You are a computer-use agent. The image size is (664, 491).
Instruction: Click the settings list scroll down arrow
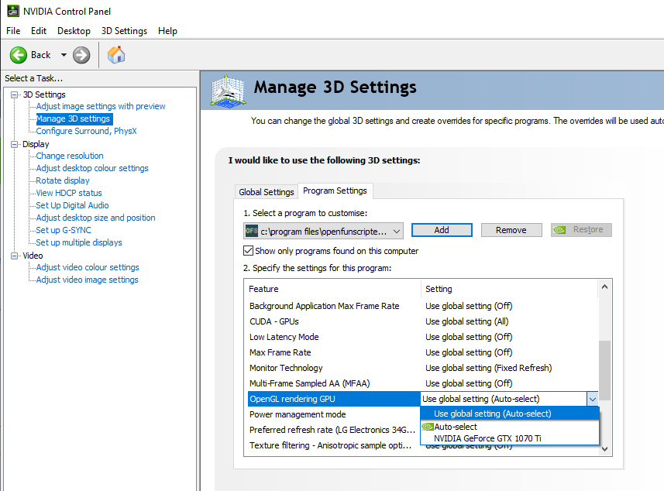click(604, 449)
